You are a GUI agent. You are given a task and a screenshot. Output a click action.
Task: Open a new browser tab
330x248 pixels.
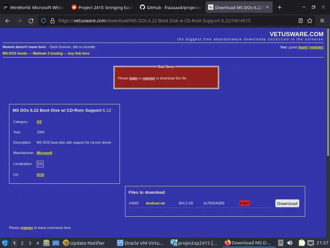coord(279,7)
